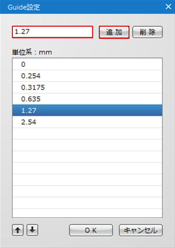175x248 pixels.
Task: Confirm with the OK button
Action: click(x=91, y=230)
